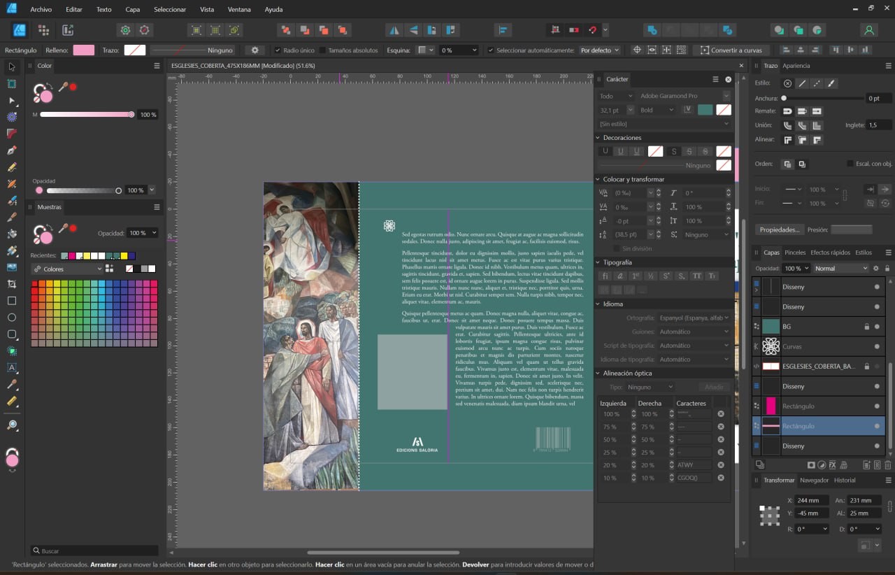Open the Bold font style dropdown

pyautogui.click(x=658, y=110)
